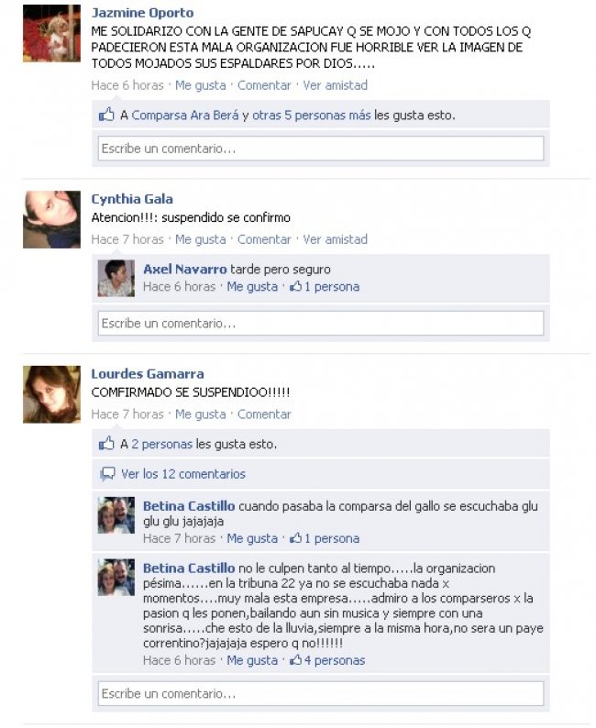Open 'Comparsa Ara Berá' page link
Image resolution: width=596 pixels, height=728 pixels.
[185, 116]
